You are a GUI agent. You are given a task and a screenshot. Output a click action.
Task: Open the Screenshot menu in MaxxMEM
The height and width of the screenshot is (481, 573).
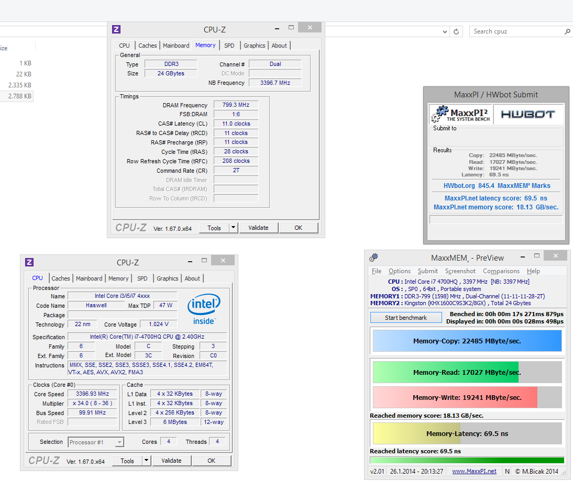coord(460,271)
